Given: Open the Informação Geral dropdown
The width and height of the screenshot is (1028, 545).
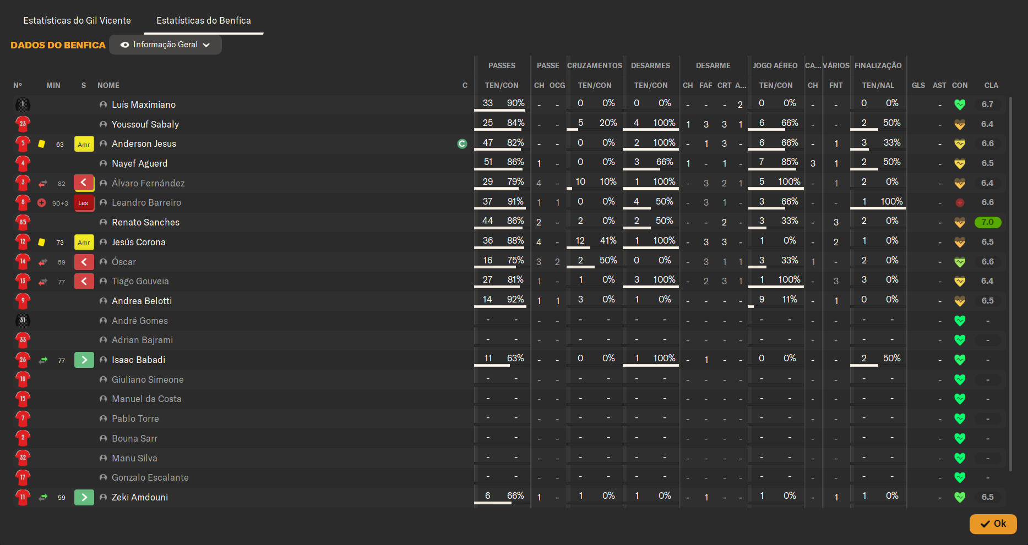Looking at the screenshot, I should pyautogui.click(x=166, y=45).
